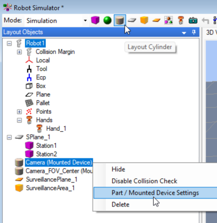
Task: Add a Surveillance Plane with orange plane icon
Action: pos(156,20)
